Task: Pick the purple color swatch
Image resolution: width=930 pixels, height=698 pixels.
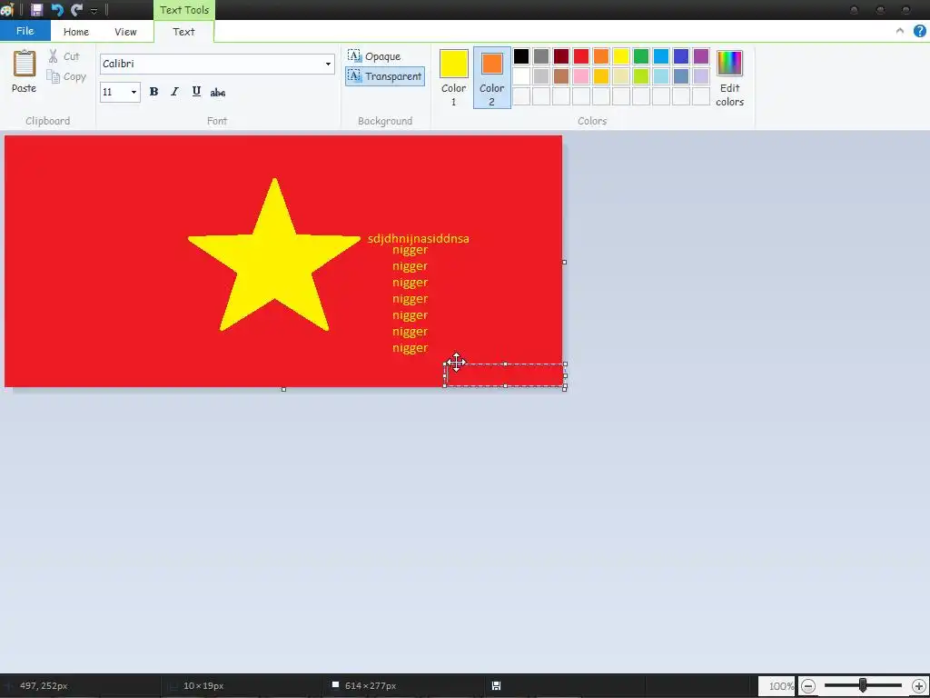Action: pyautogui.click(x=701, y=56)
